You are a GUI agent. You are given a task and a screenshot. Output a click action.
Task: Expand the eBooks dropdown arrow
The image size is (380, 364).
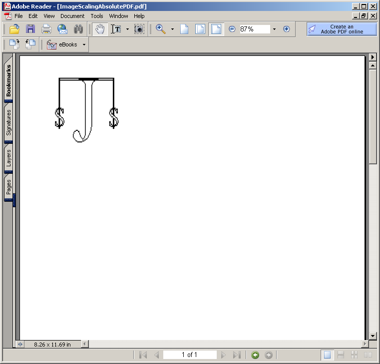point(84,44)
